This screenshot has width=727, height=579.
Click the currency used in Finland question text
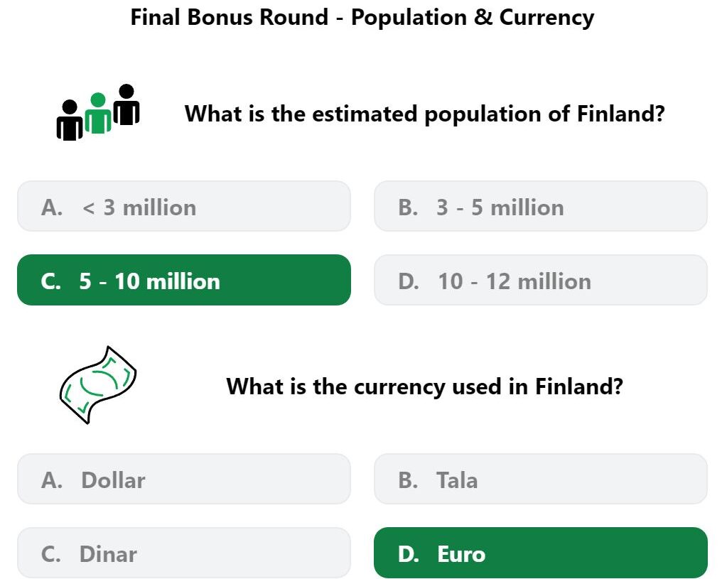click(x=425, y=386)
